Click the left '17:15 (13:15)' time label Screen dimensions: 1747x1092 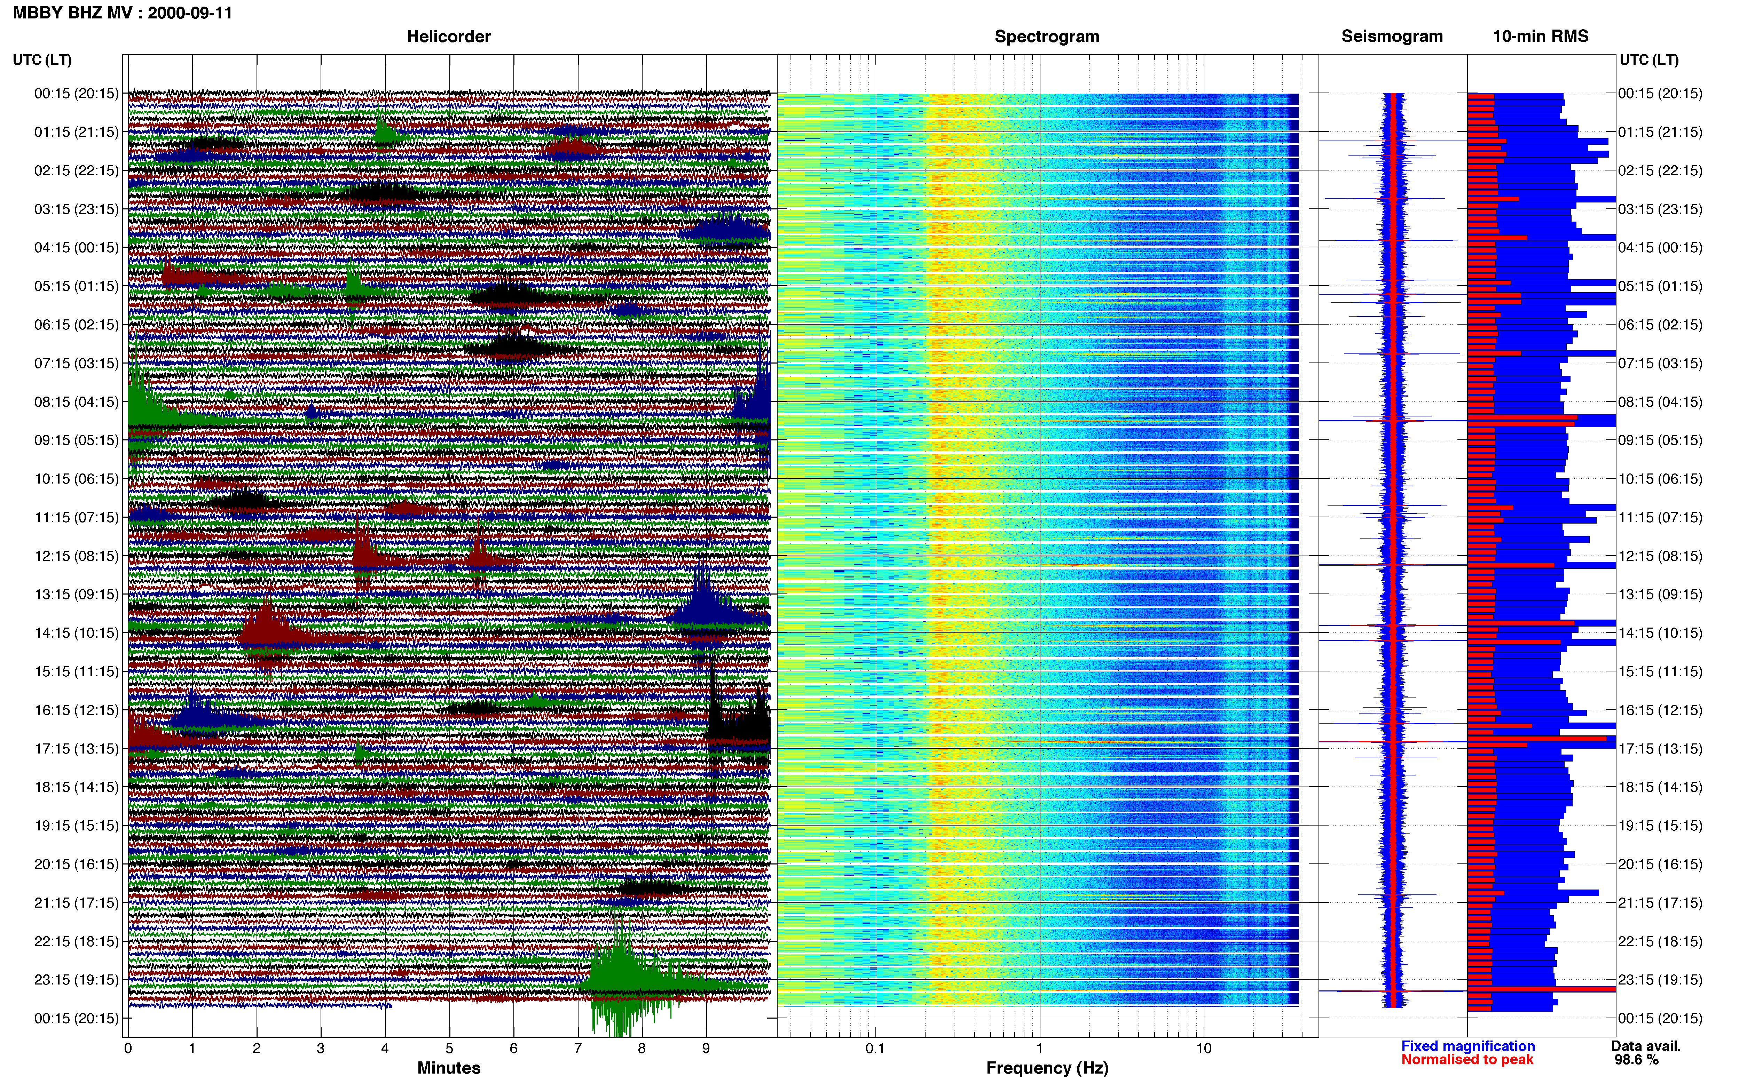point(76,748)
